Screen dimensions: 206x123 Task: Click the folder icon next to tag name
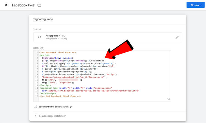[39, 5]
